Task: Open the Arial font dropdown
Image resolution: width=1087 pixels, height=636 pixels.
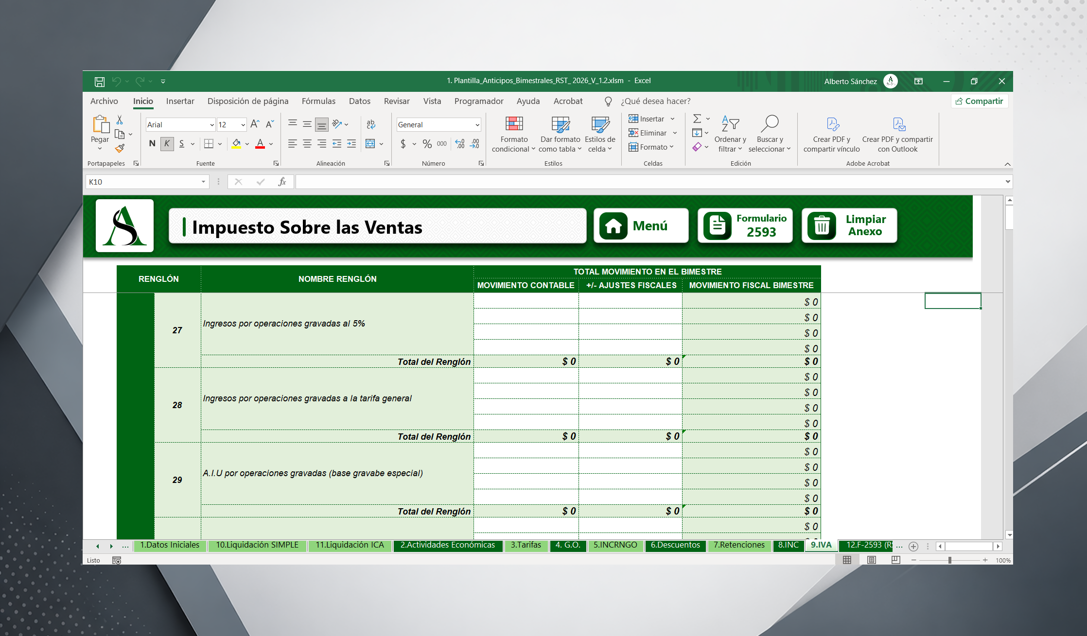Action: [211, 125]
